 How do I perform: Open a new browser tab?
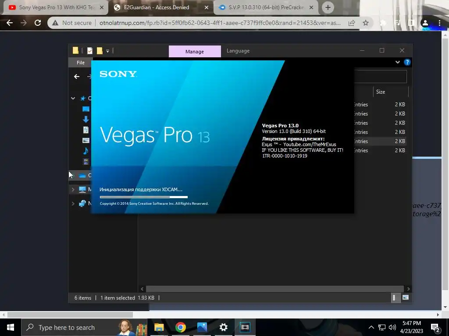click(x=328, y=8)
